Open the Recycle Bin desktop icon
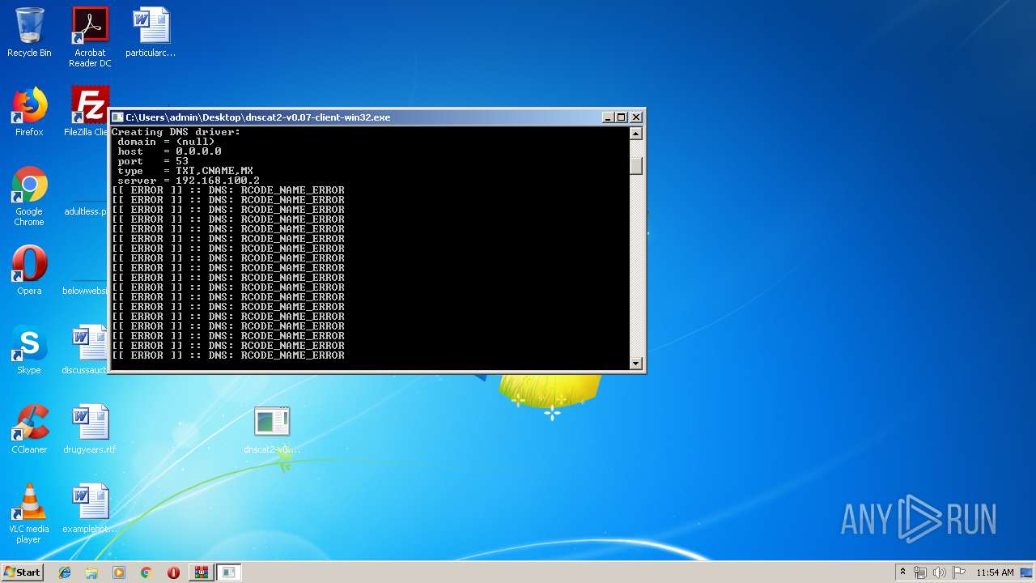Image resolution: width=1036 pixels, height=583 pixels. pyautogui.click(x=29, y=32)
